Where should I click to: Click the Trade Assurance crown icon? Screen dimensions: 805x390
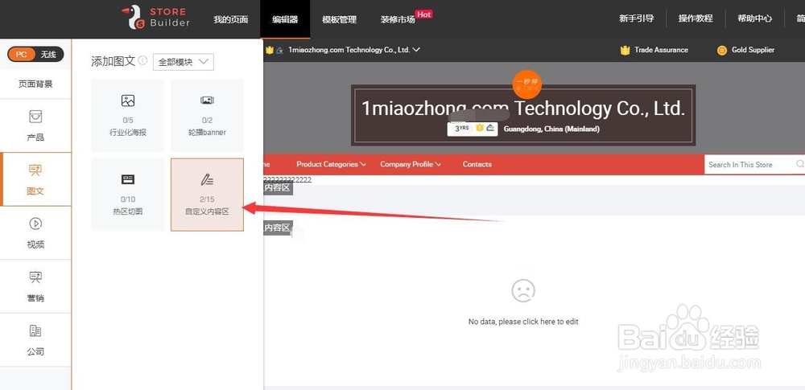point(625,51)
